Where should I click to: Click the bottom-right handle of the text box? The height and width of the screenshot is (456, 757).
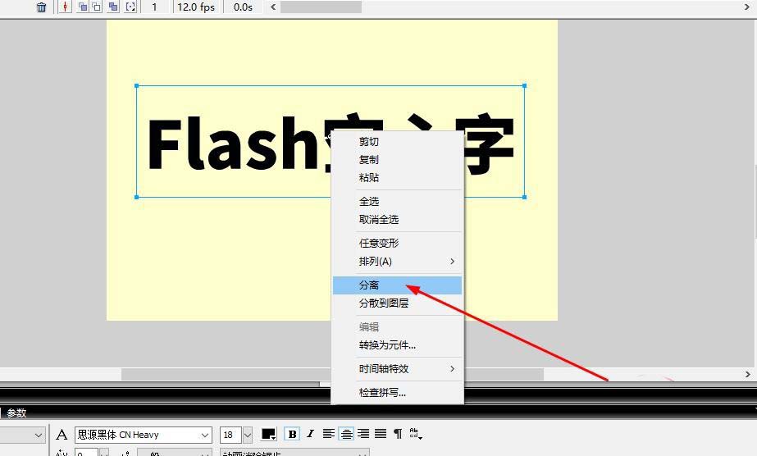[x=524, y=197]
